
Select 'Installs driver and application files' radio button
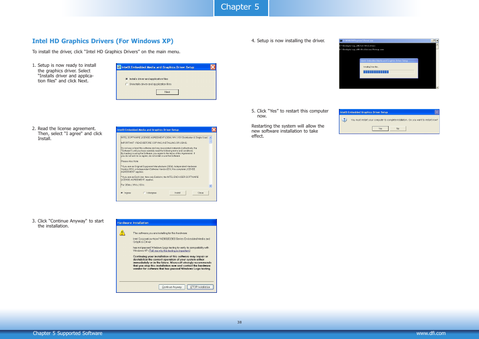[127, 79]
